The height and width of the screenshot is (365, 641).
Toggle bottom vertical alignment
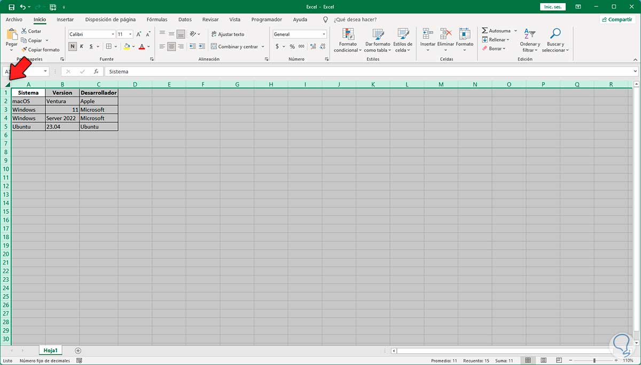coord(181,34)
